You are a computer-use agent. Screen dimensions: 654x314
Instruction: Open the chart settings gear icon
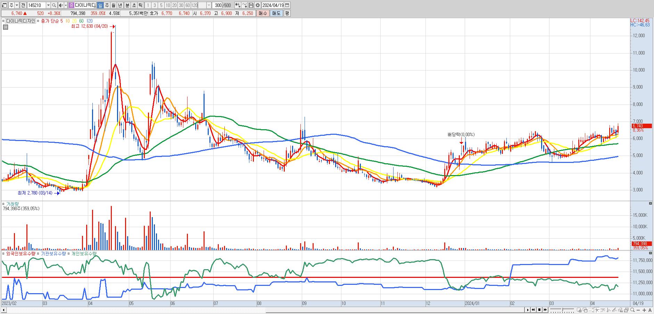258,5
